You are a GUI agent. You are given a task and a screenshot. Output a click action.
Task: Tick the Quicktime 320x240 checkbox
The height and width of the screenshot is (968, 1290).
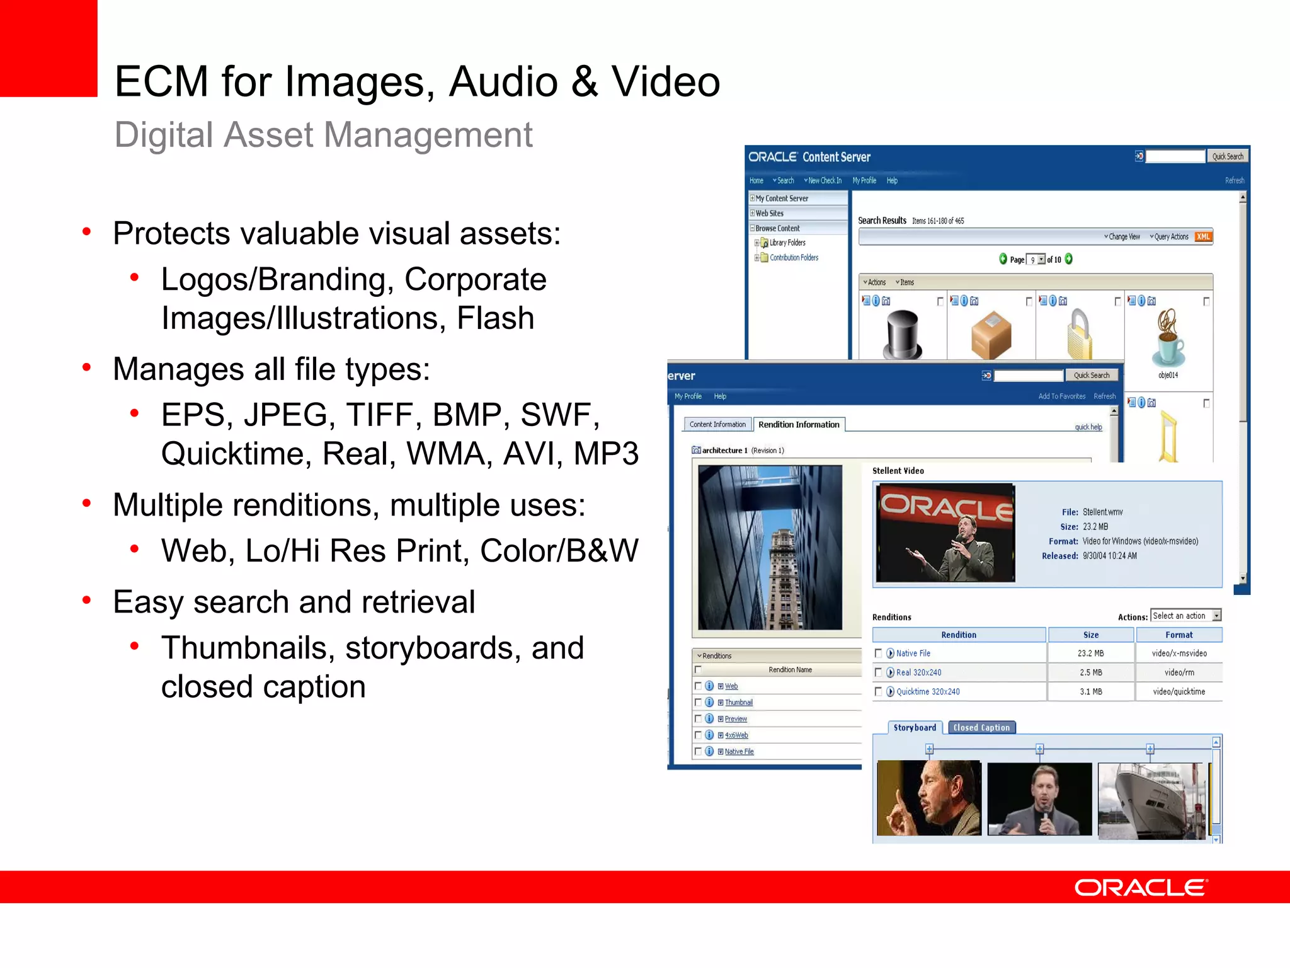pyautogui.click(x=878, y=691)
